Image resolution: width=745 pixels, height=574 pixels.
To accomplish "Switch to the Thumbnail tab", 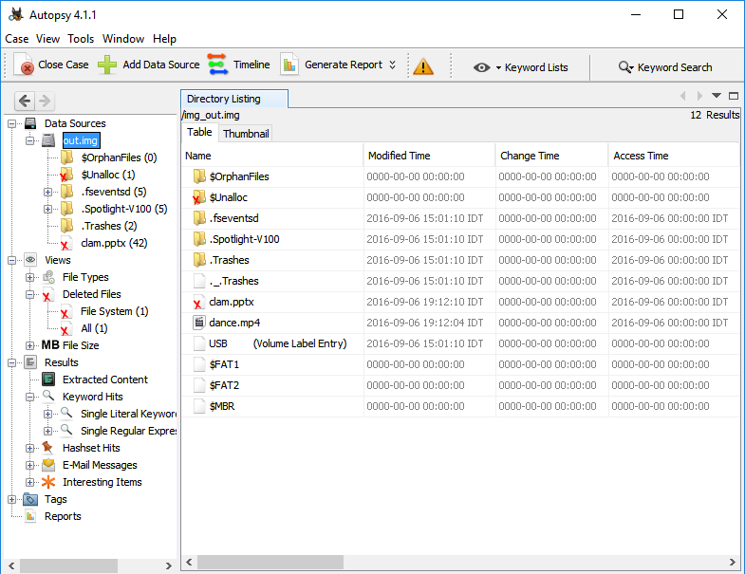I will (x=246, y=134).
